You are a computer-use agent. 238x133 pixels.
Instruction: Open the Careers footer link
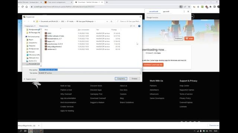123,94
